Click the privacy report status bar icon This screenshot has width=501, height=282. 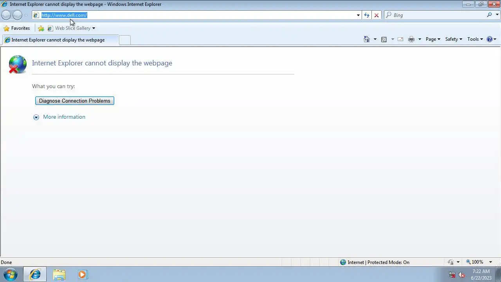(x=451, y=262)
